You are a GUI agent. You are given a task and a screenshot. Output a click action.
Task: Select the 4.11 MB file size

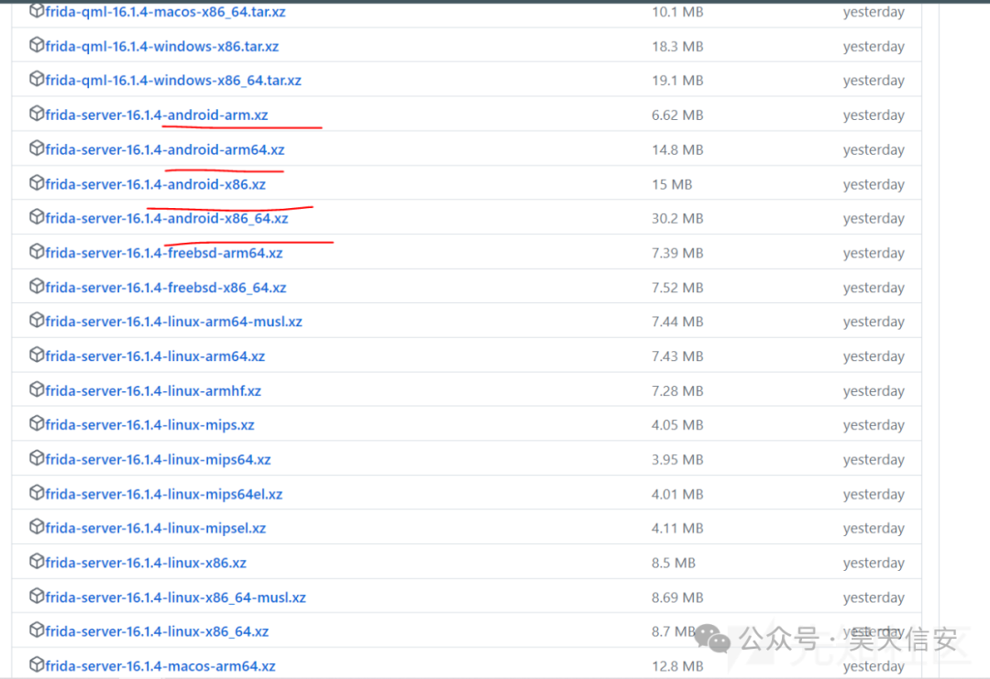(x=677, y=528)
